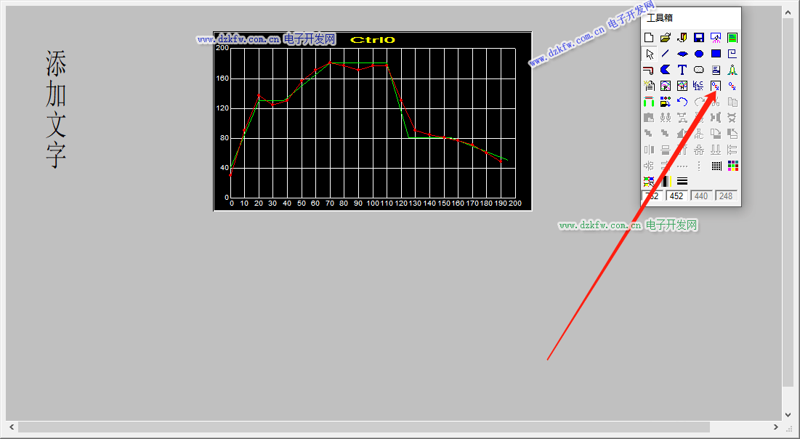Toggle the dotted grid display icon
The width and height of the screenshot is (800, 439).
pyautogui.click(x=716, y=166)
